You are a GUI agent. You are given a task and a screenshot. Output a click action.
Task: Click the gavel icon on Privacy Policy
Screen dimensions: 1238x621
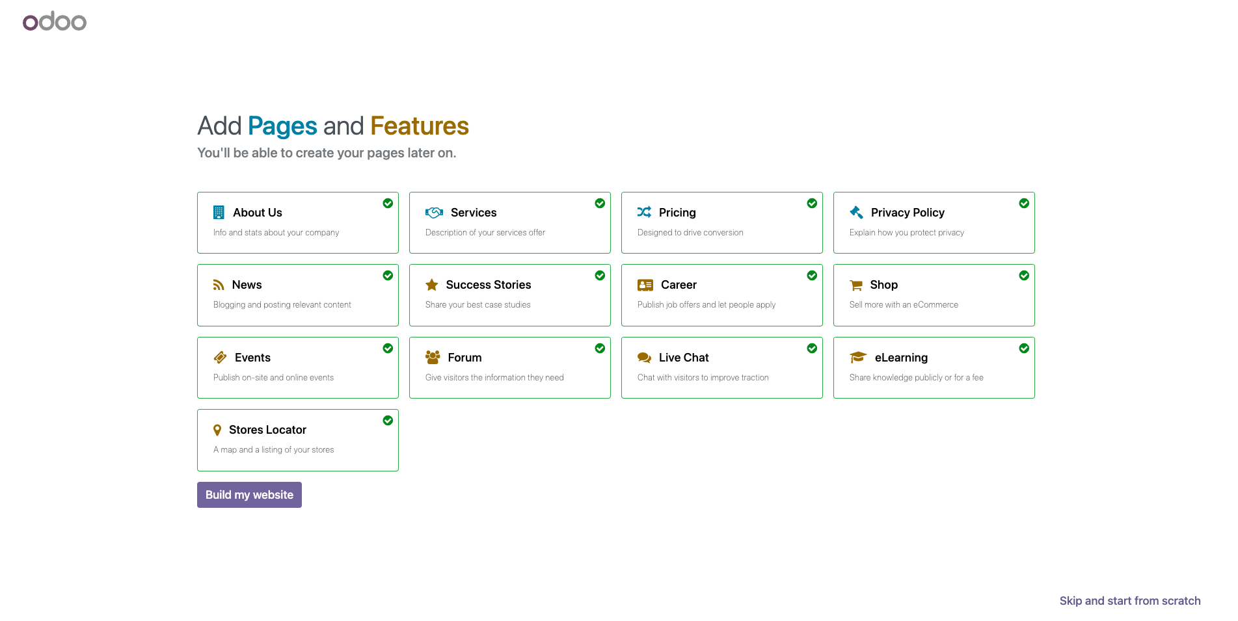[x=856, y=213]
